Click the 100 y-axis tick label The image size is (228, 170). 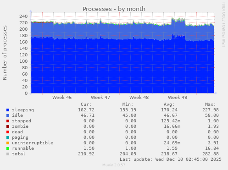coord(23,61)
